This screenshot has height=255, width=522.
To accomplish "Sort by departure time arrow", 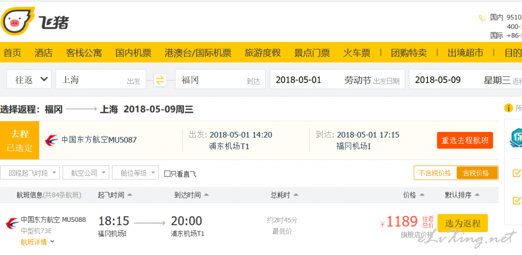I will coord(130,195).
